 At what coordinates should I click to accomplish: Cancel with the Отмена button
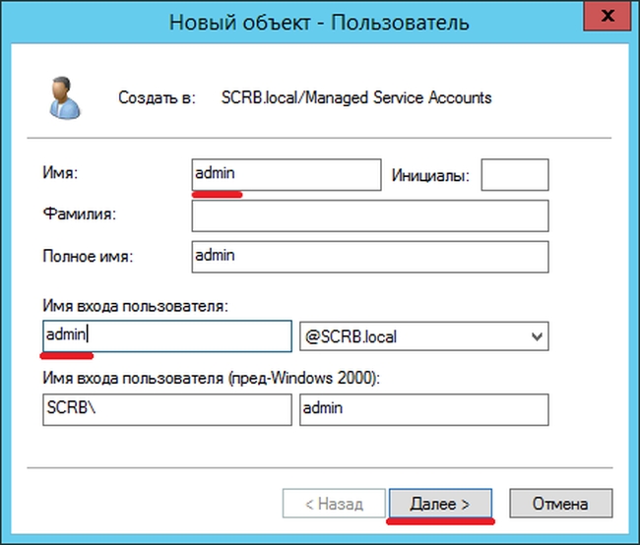(559, 503)
